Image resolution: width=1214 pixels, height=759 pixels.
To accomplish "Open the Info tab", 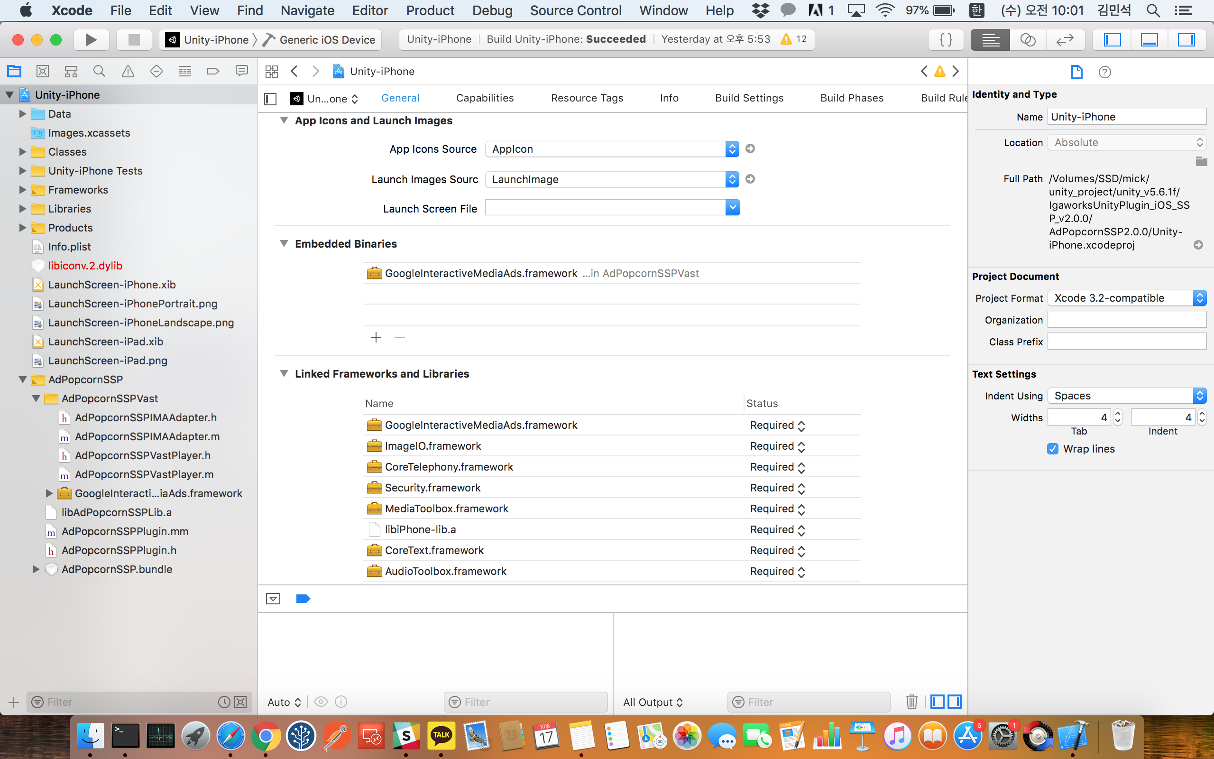I will pos(669,98).
